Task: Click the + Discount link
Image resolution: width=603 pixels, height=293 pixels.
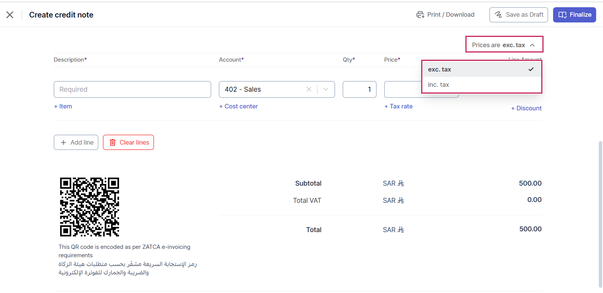Action: (526, 108)
